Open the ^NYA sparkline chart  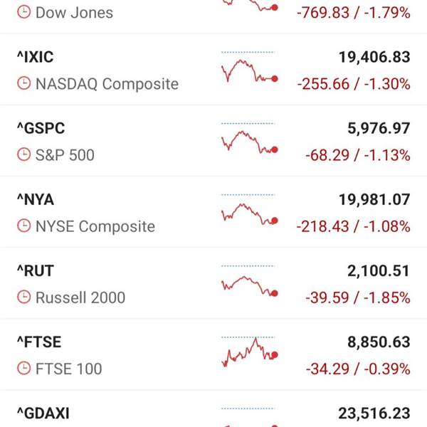(249, 209)
